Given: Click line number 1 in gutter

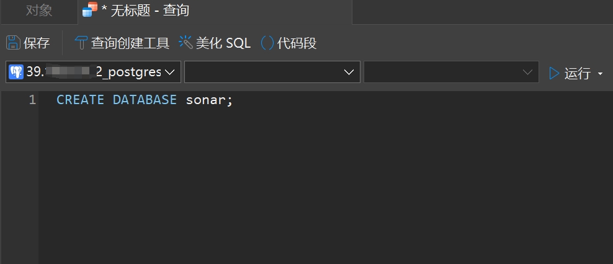Looking at the screenshot, I should (x=32, y=100).
